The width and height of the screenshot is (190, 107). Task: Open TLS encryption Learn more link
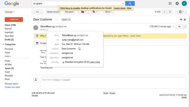click(95, 62)
